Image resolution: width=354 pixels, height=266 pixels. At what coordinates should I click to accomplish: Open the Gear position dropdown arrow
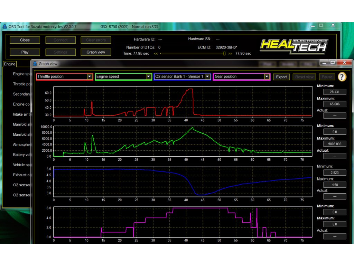[267, 77]
